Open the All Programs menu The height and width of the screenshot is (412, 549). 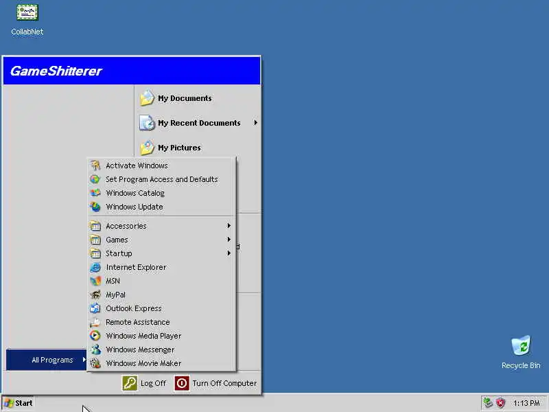pos(46,360)
